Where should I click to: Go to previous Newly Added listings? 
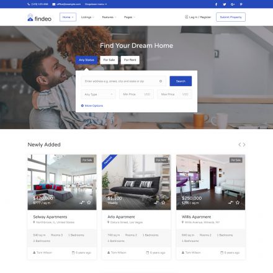coord(239,145)
